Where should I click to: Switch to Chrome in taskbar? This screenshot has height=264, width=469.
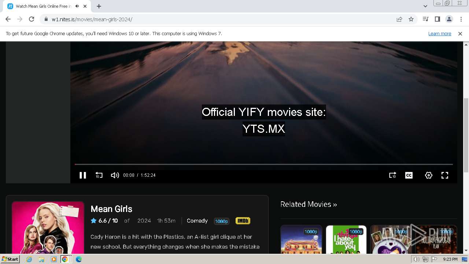click(65, 259)
